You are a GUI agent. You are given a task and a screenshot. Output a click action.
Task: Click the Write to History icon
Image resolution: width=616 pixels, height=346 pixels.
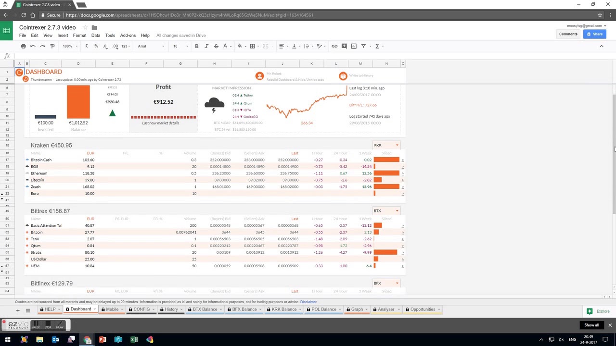(x=343, y=76)
